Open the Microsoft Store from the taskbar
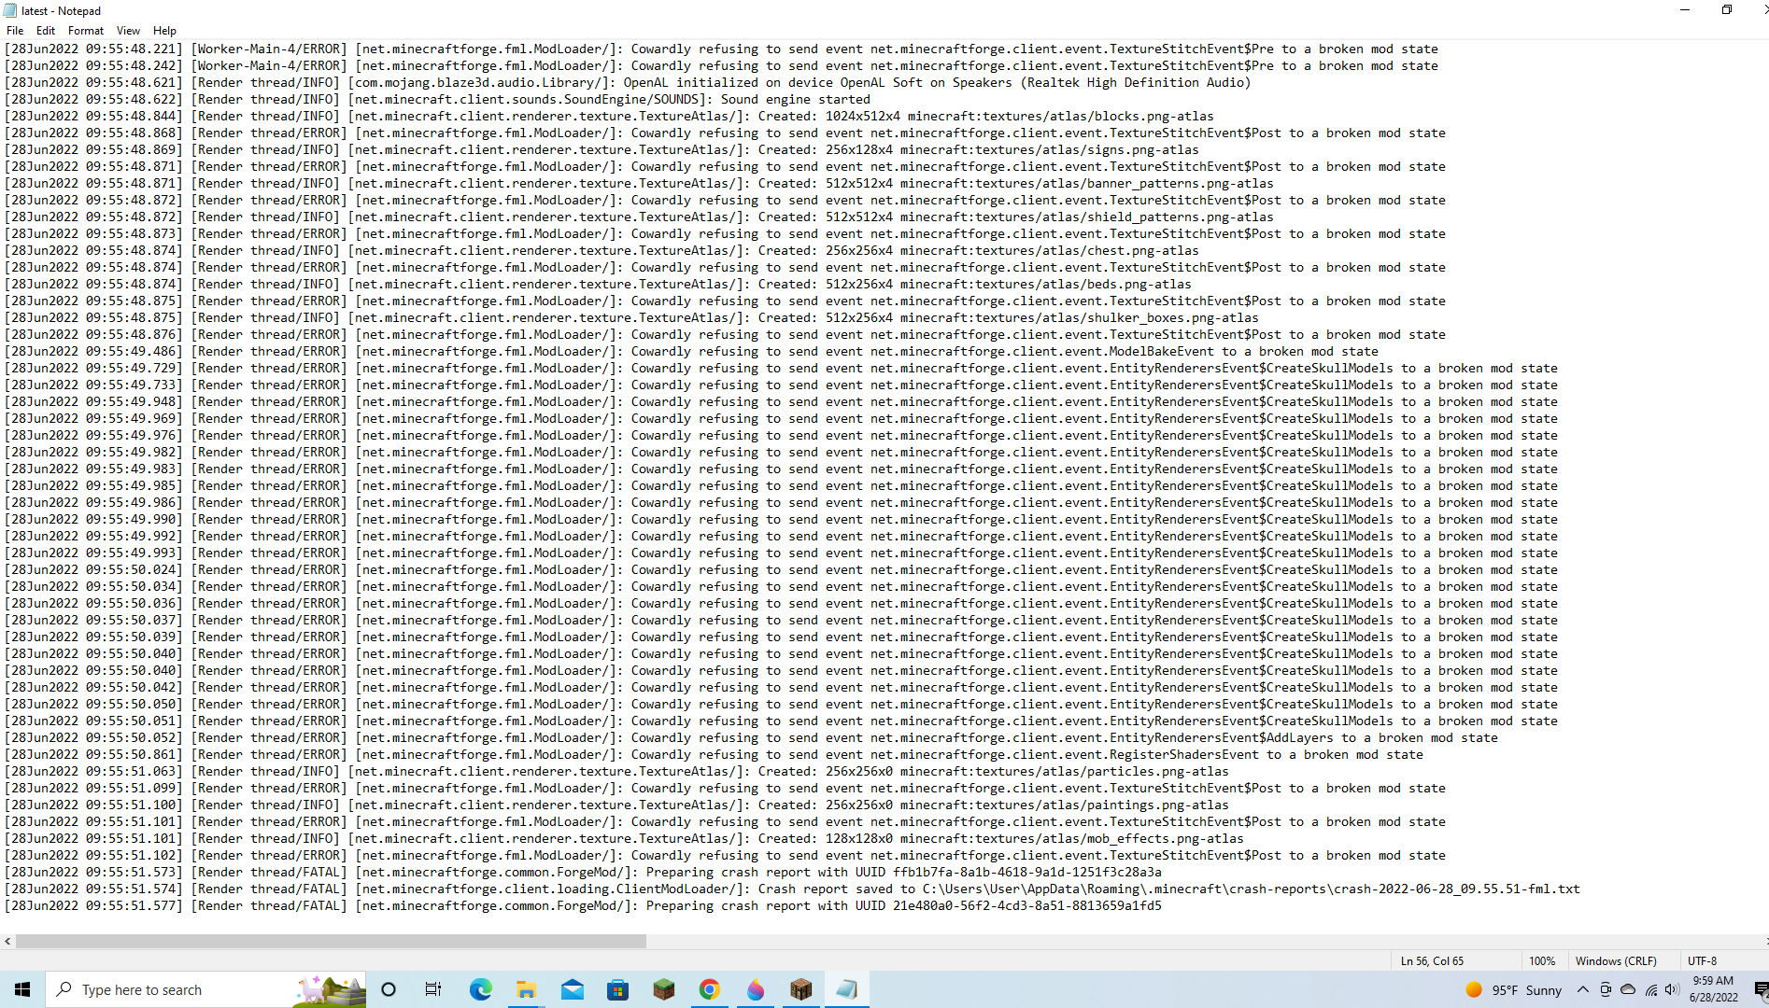 [x=618, y=989]
